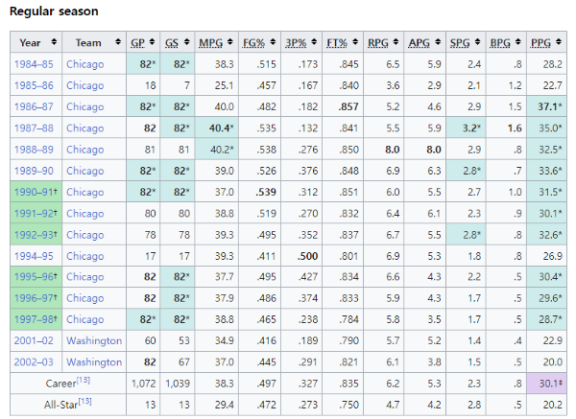Open the 1985–86 season link
576x419 pixels.
click(34, 85)
